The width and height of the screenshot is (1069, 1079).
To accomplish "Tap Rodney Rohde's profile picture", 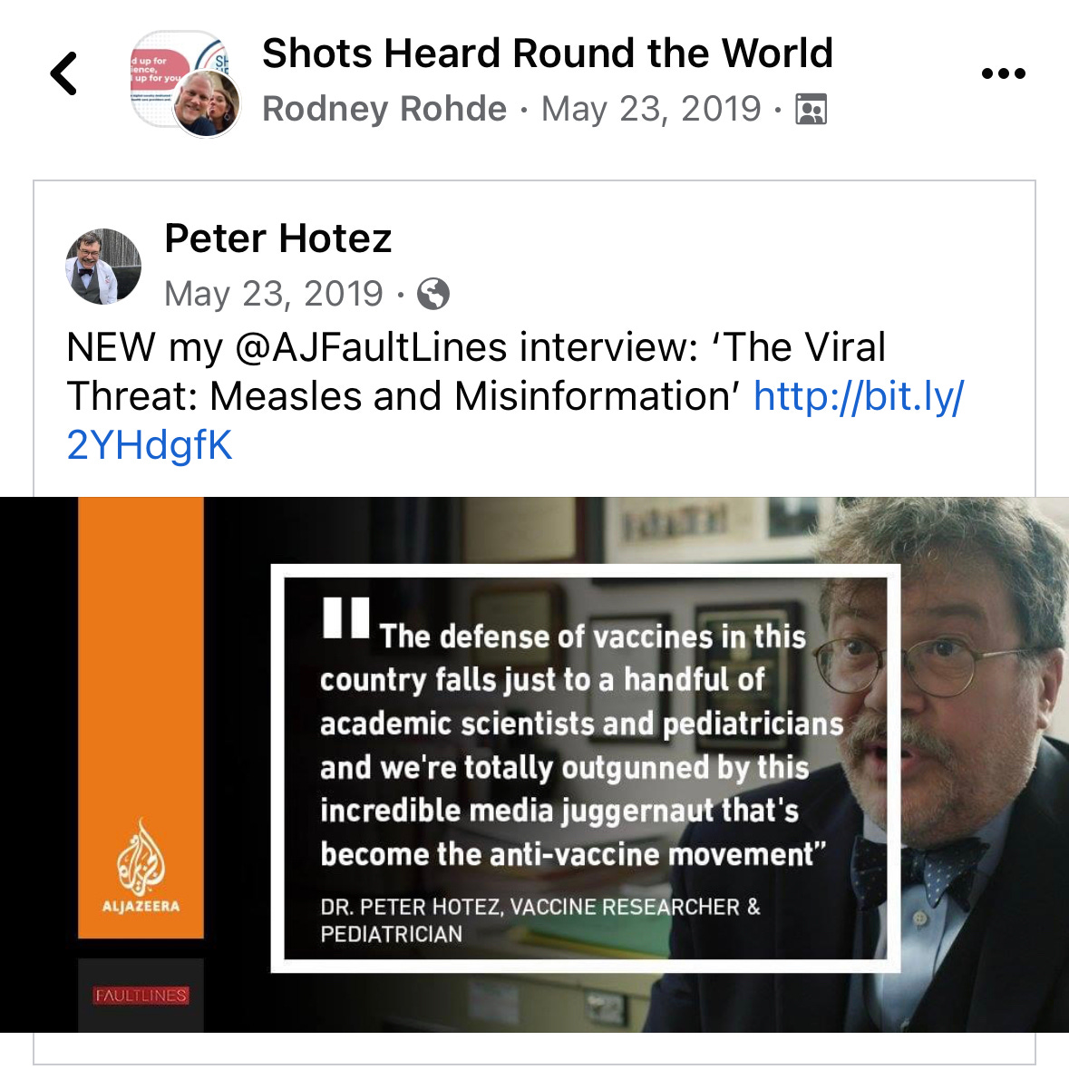I will (207, 103).
